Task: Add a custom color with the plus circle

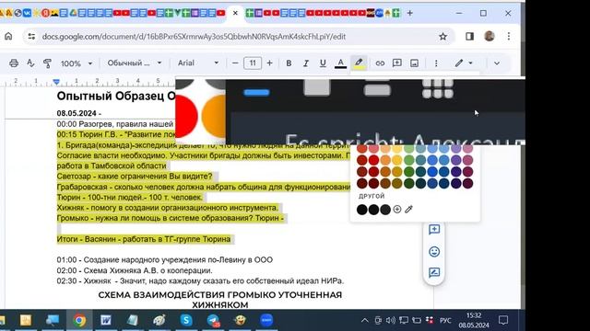Action: click(x=397, y=210)
